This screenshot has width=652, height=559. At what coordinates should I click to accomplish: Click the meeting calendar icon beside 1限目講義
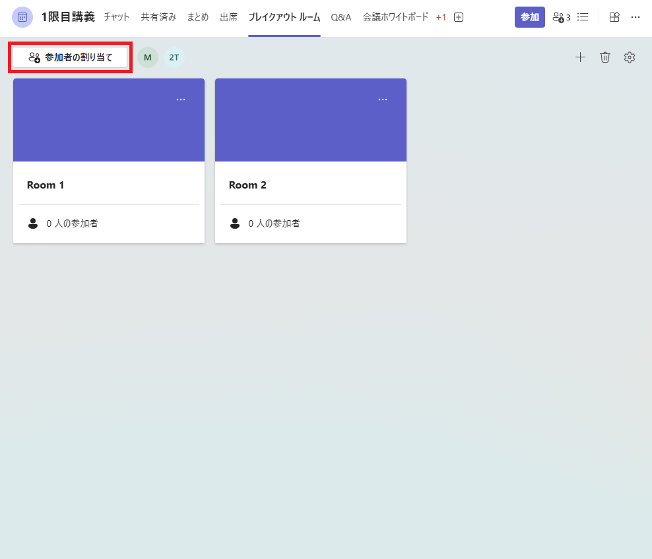22,17
